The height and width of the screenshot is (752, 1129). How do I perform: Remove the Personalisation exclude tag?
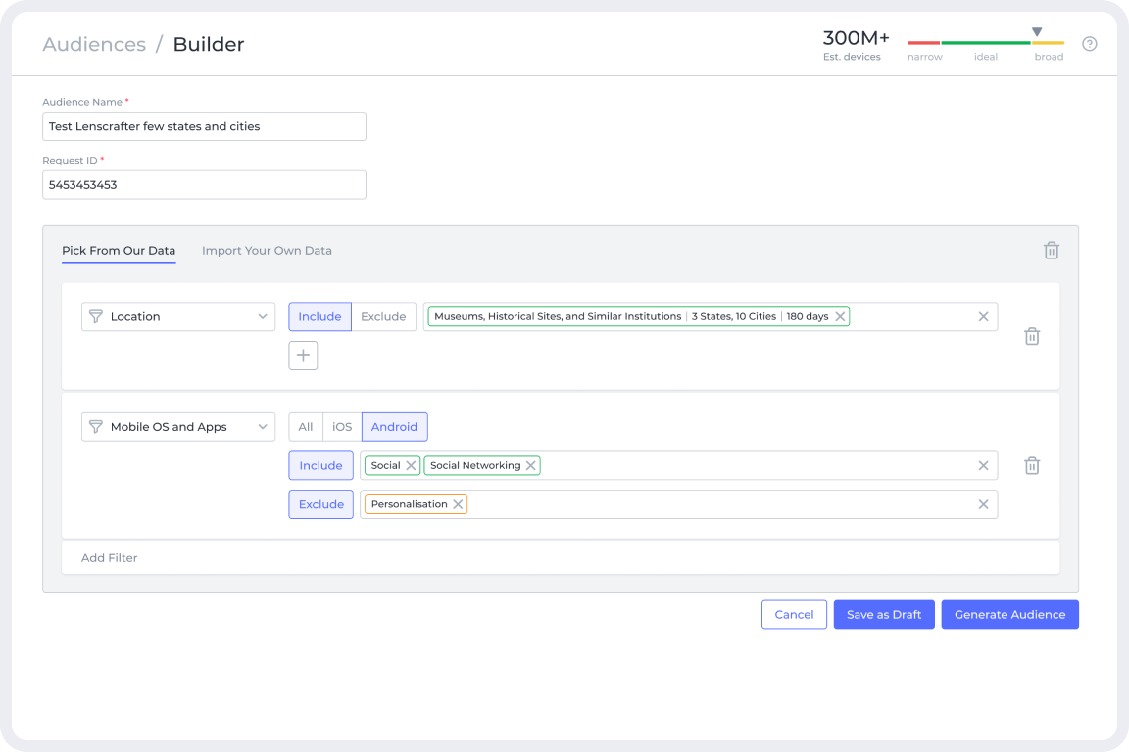[458, 505]
